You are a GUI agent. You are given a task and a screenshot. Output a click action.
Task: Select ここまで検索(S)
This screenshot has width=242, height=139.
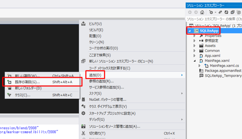100,55
